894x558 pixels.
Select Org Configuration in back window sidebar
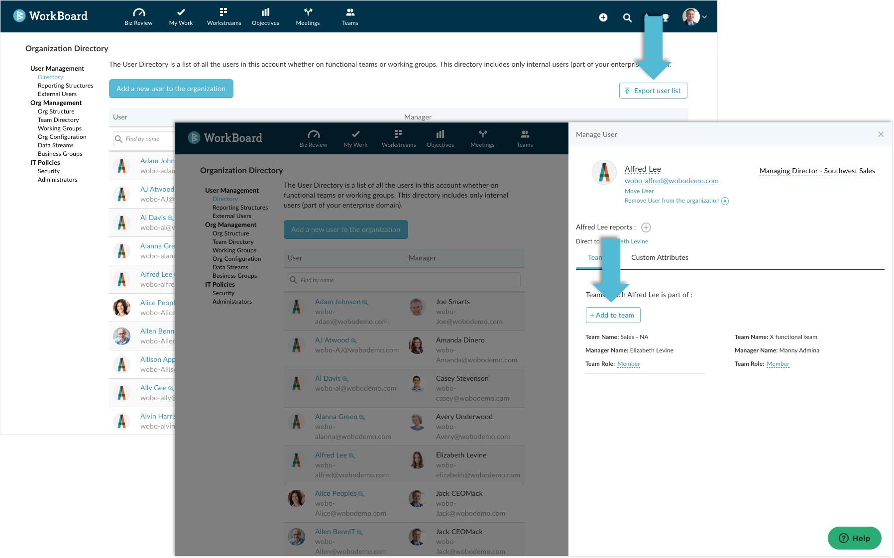[x=62, y=137]
